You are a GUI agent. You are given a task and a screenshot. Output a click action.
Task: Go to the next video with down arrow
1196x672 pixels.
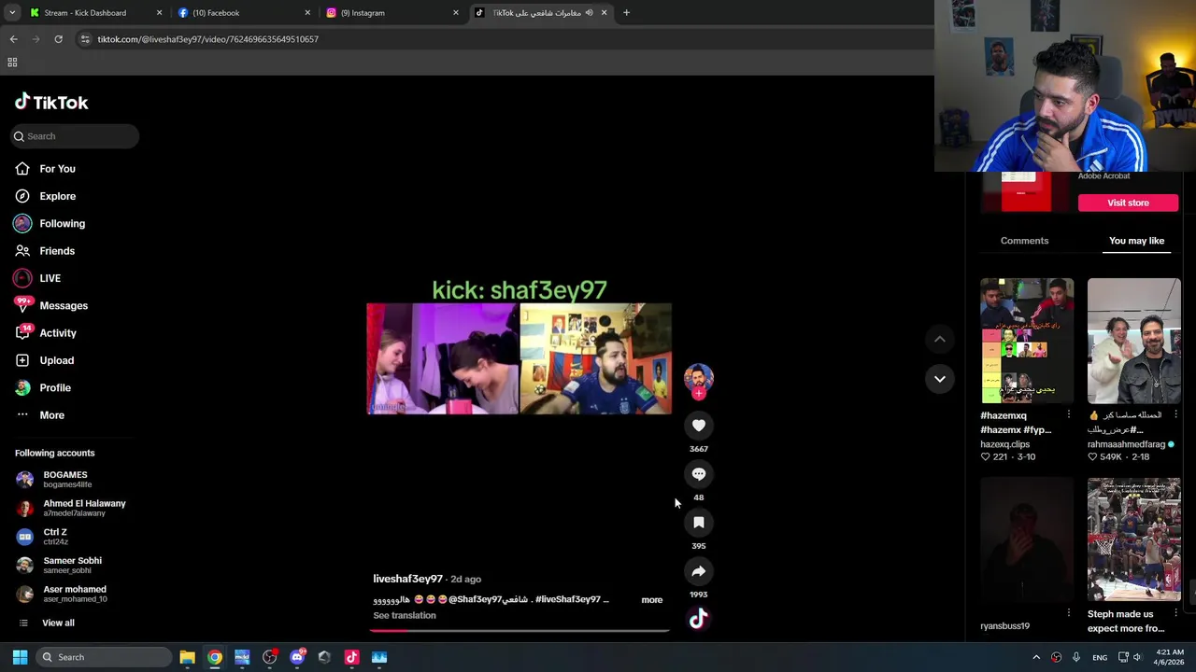939,378
